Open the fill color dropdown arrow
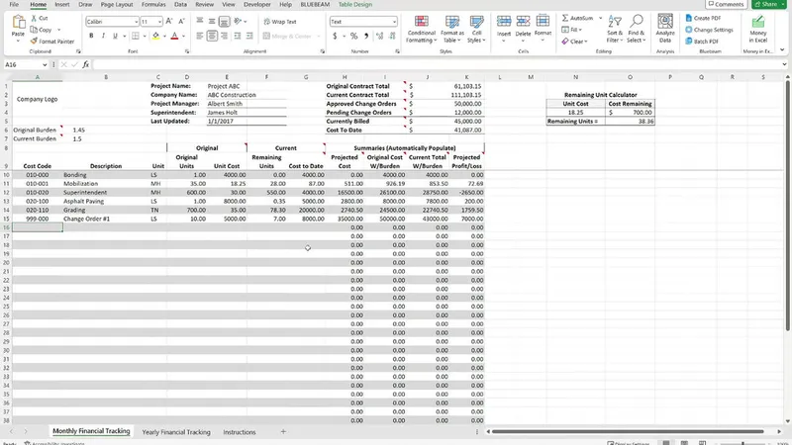The width and height of the screenshot is (792, 445). [164, 37]
